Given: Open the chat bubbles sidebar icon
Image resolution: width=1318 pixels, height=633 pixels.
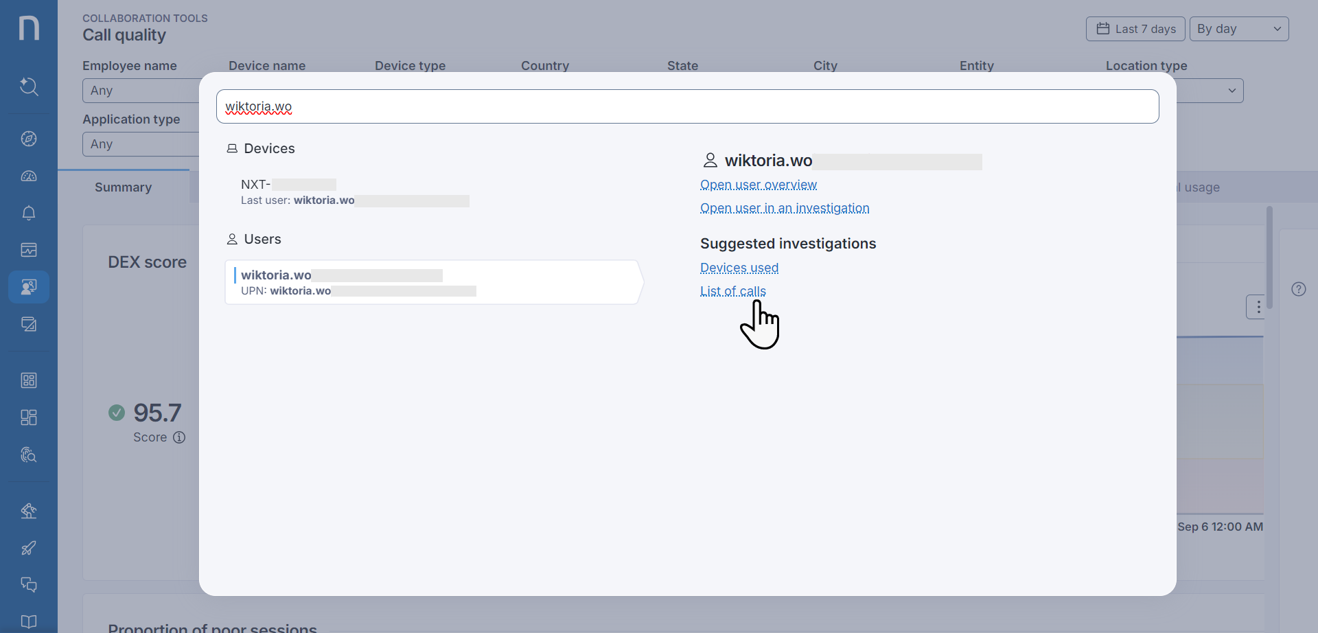Looking at the screenshot, I should tap(29, 585).
